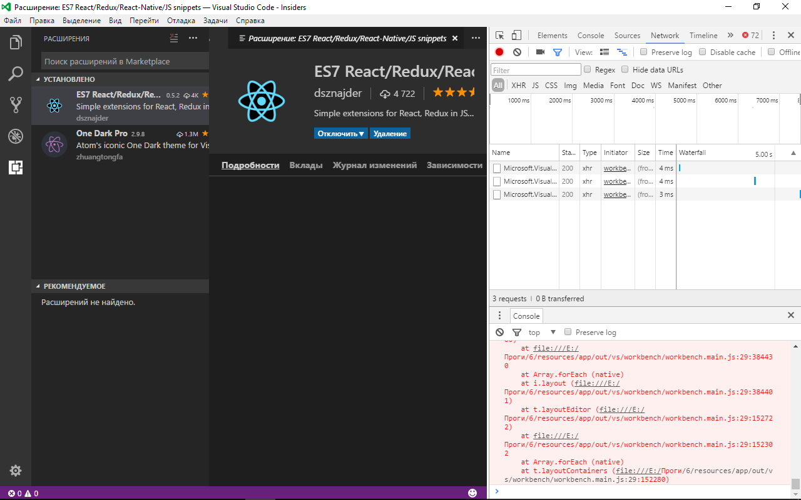Screen dimensions: 801x500
Task: Clear the network log with the circle-slash icon
Action: [517, 52]
